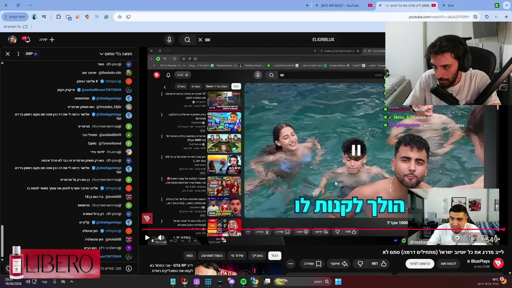Open the BluxPlays channel avatar
Viewport: 512px width, 288px height.
(x=498, y=263)
